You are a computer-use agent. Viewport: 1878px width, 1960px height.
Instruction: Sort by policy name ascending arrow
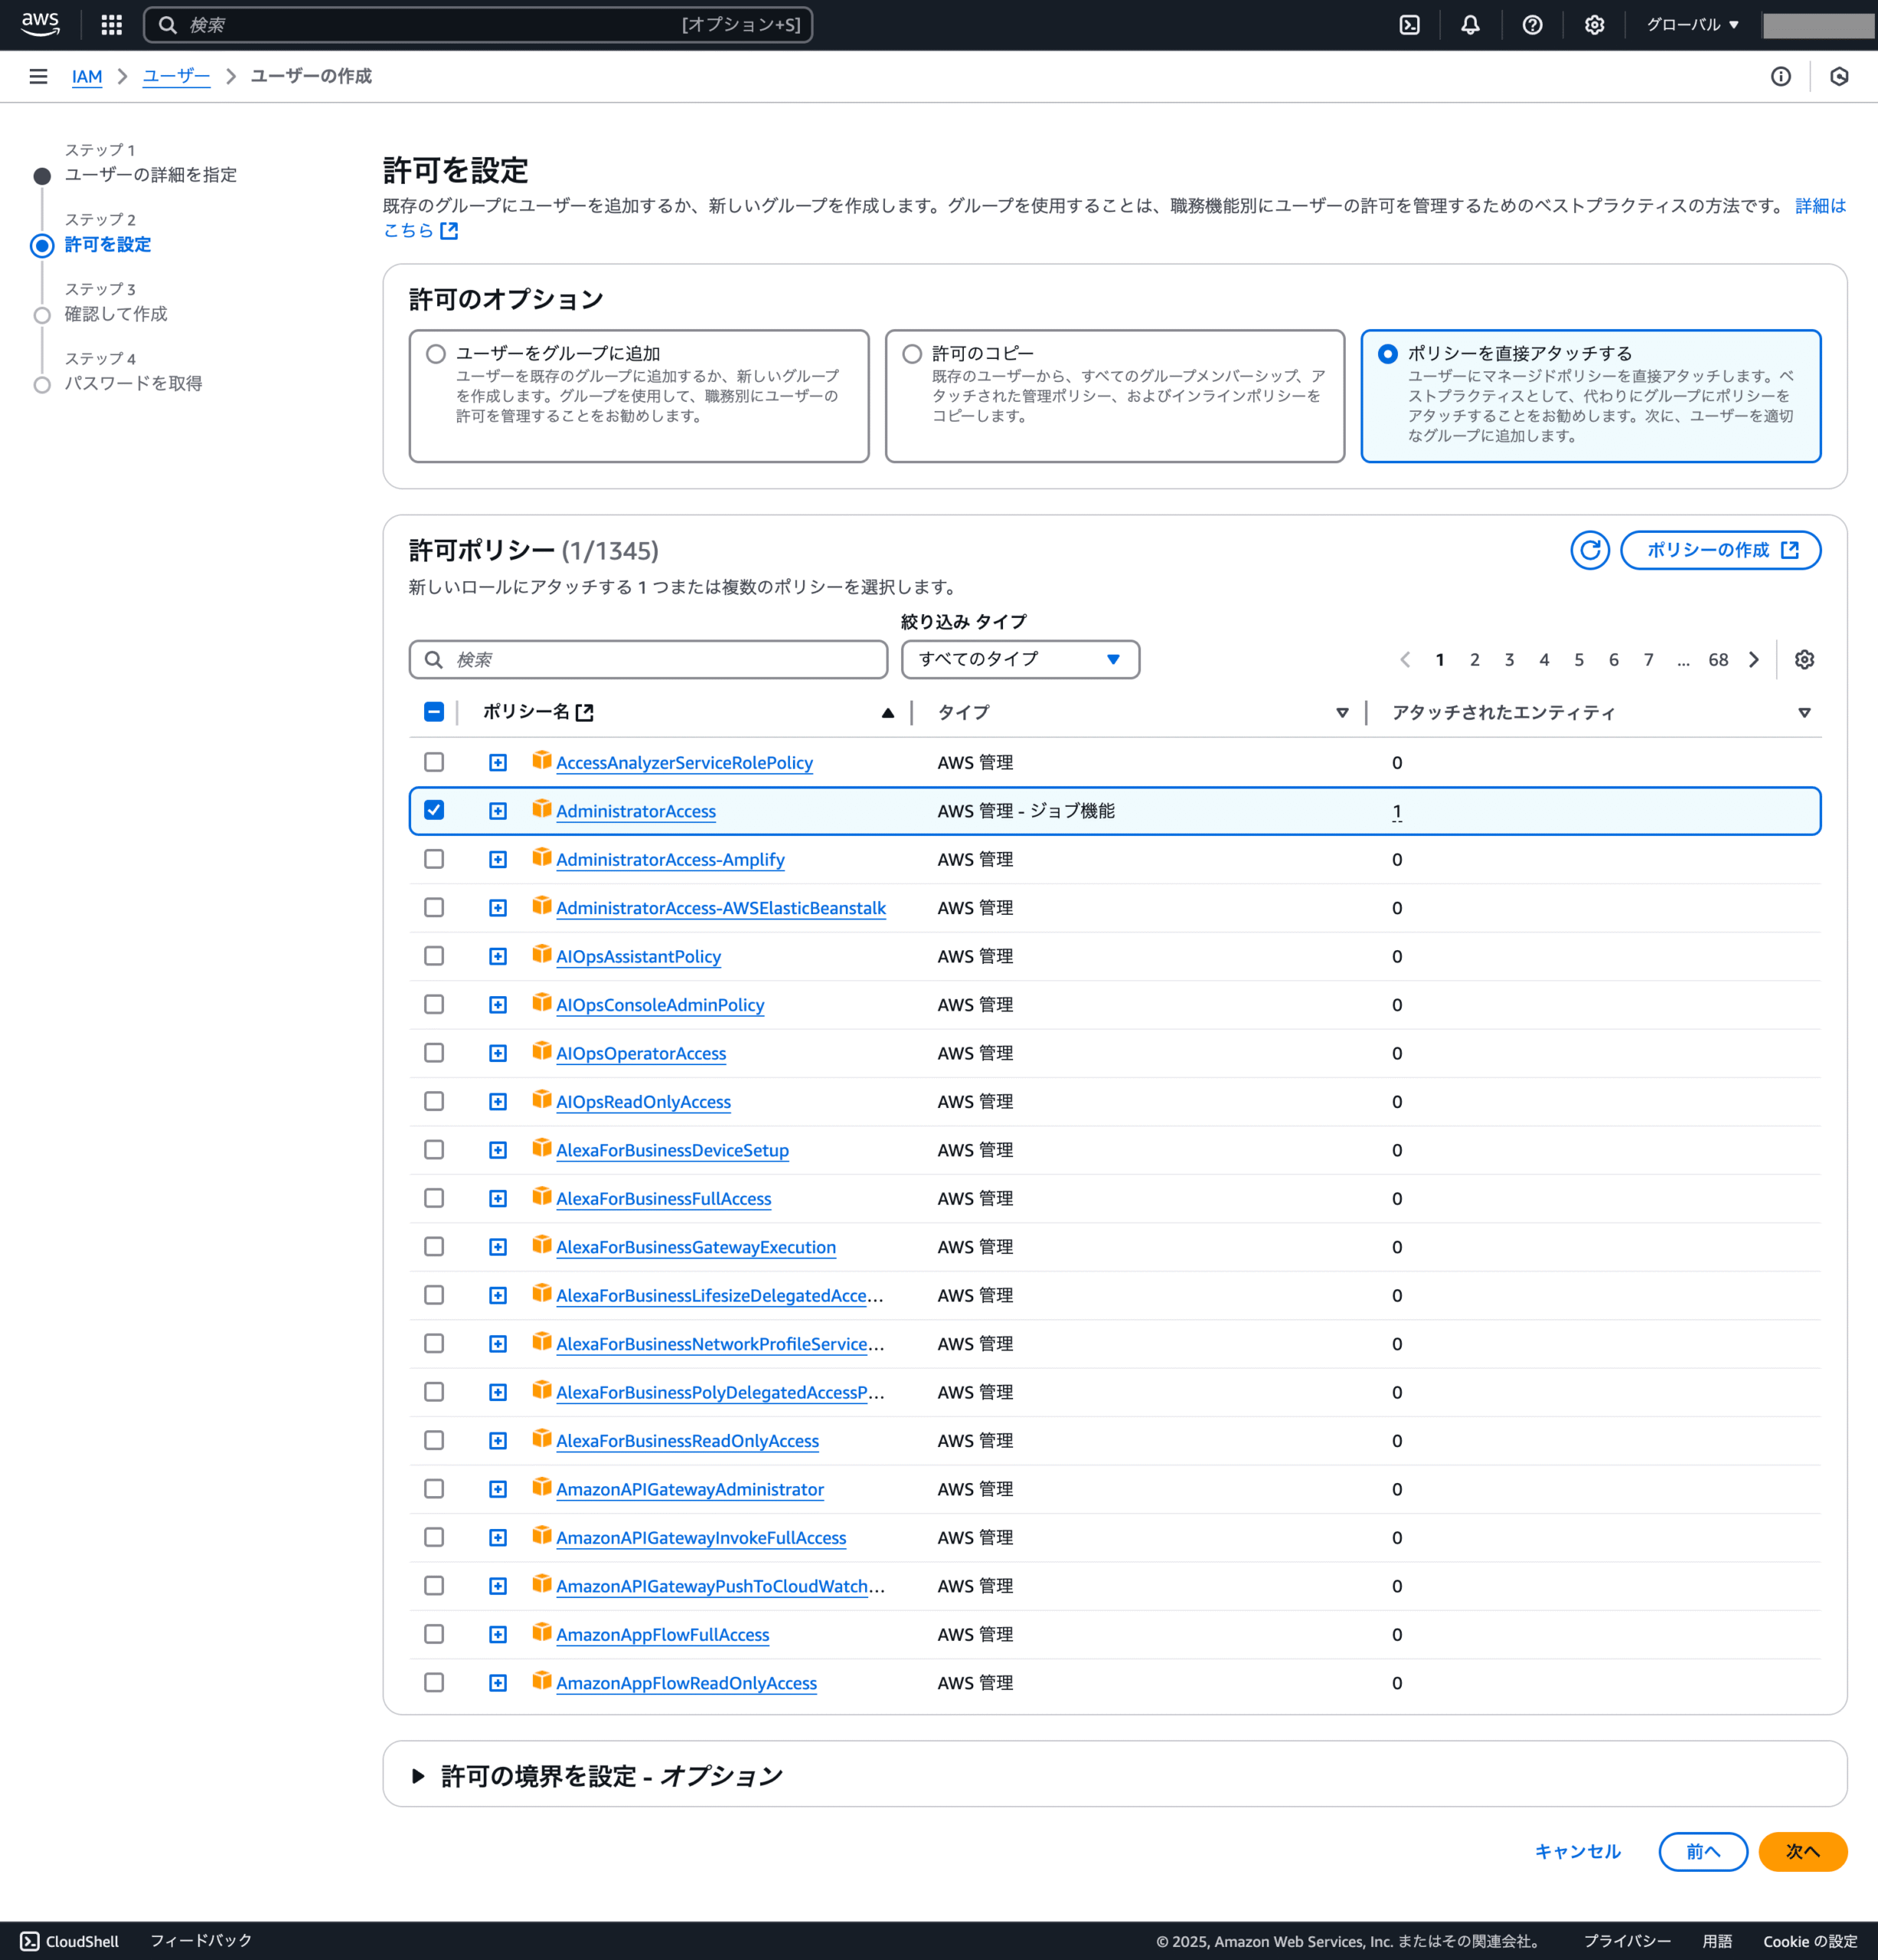[x=887, y=712]
